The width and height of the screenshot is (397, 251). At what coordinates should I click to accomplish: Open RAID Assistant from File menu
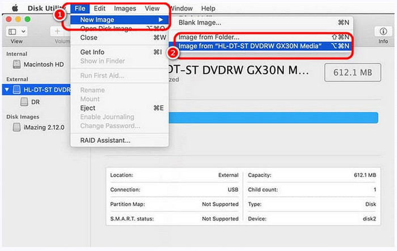(105, 140)
